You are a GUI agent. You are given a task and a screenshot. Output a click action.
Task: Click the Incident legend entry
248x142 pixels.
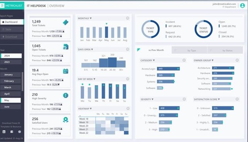[x=173, y=24]
